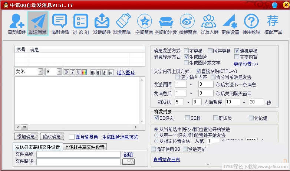Open the 宋体 font dropdown

click(40, 71)
